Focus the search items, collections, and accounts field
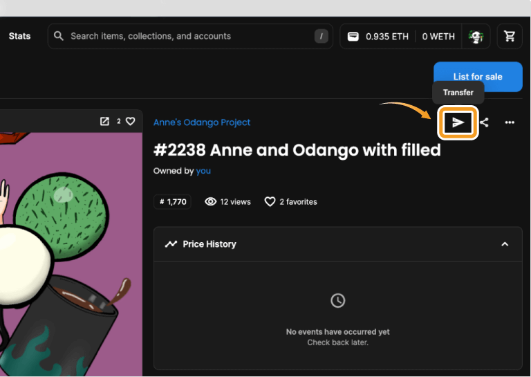Viewport: 531px width, 377px height. [190, 36]
